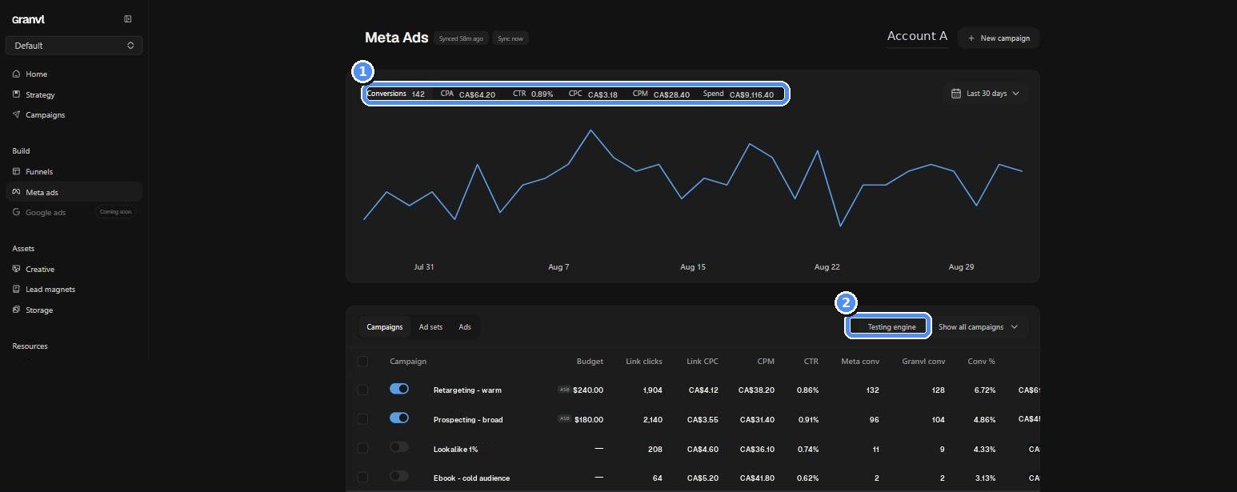Image resolution: width=1237 pixels, height=492 pixels.
Task: Select the CPA metric for the chart
Action: click(467, 94)
